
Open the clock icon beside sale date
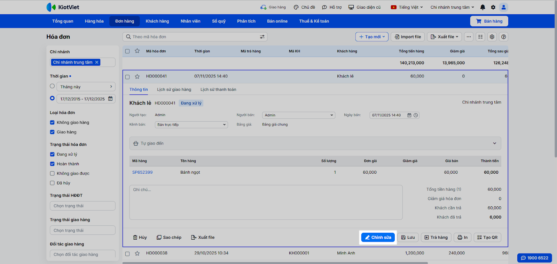[x=416, y=115]
